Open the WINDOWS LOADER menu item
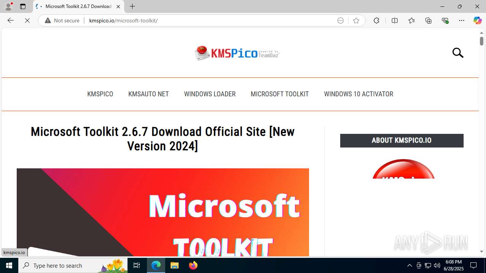This screenshot has width=486, height=273. point(210,94)
